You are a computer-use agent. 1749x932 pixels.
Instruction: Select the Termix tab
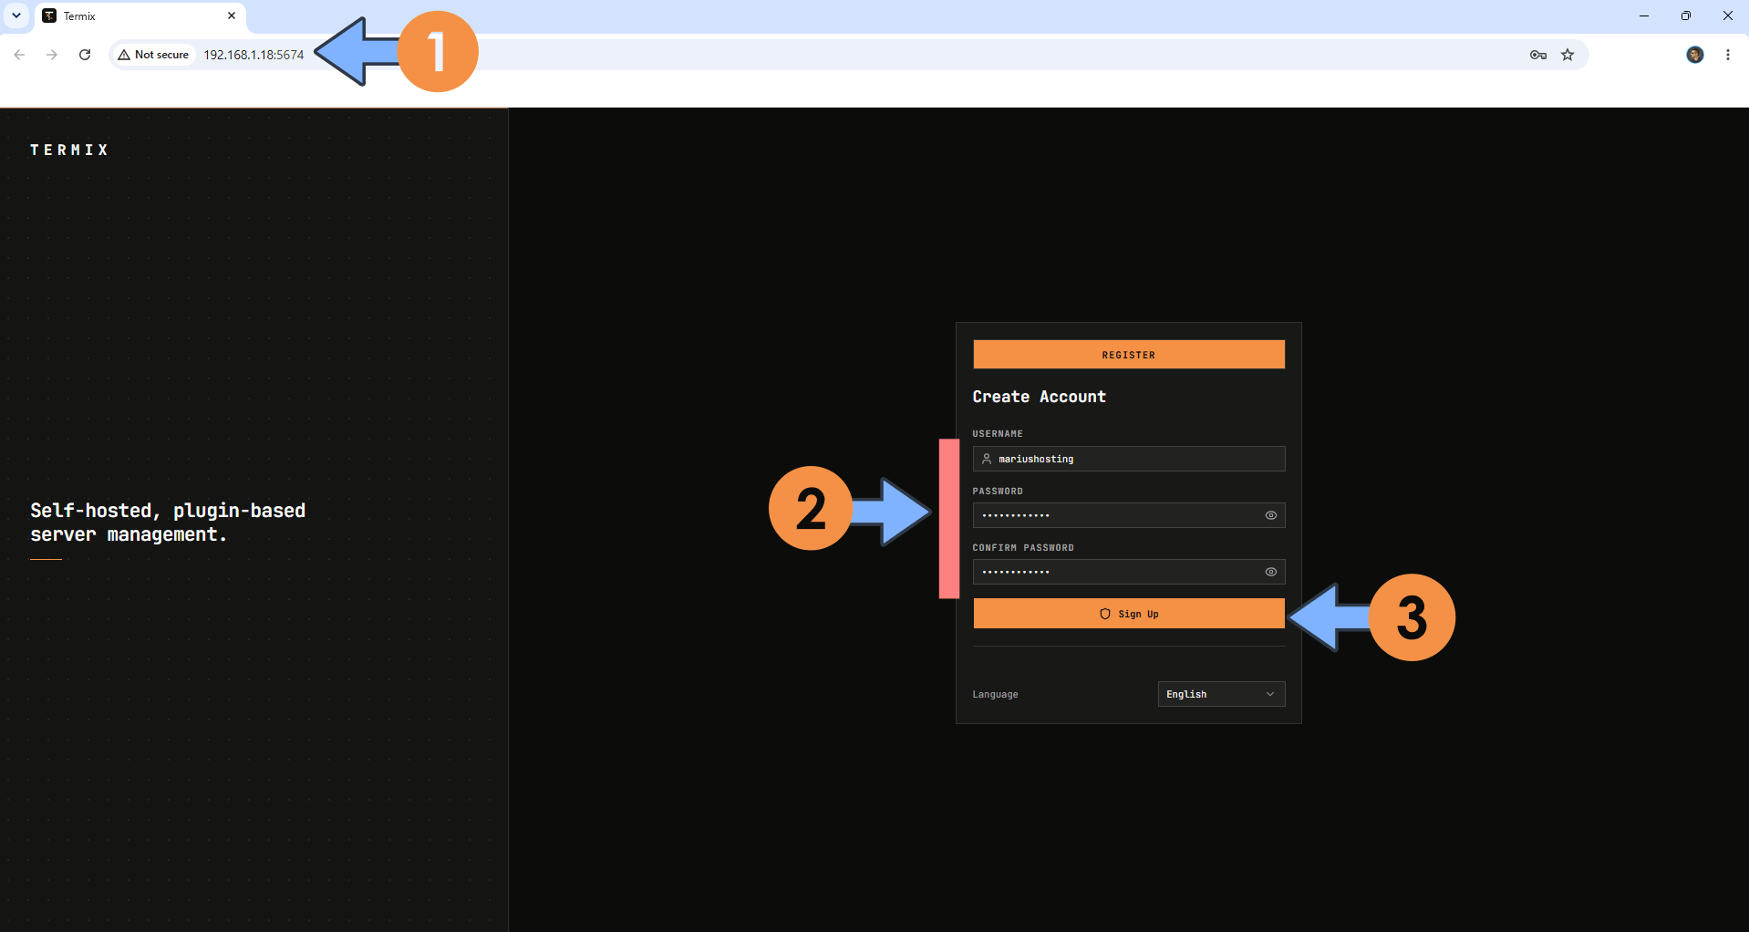click(x=140, y=16)
